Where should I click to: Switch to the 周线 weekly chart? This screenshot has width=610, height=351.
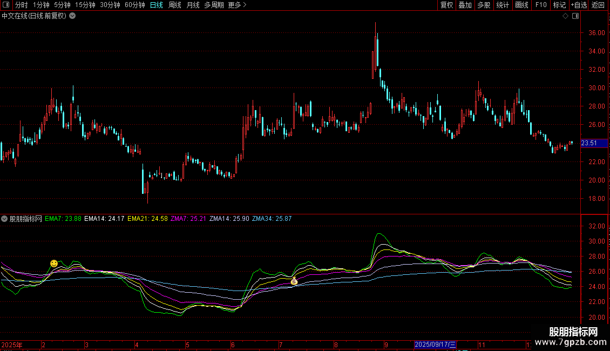(x=174, y=5)
